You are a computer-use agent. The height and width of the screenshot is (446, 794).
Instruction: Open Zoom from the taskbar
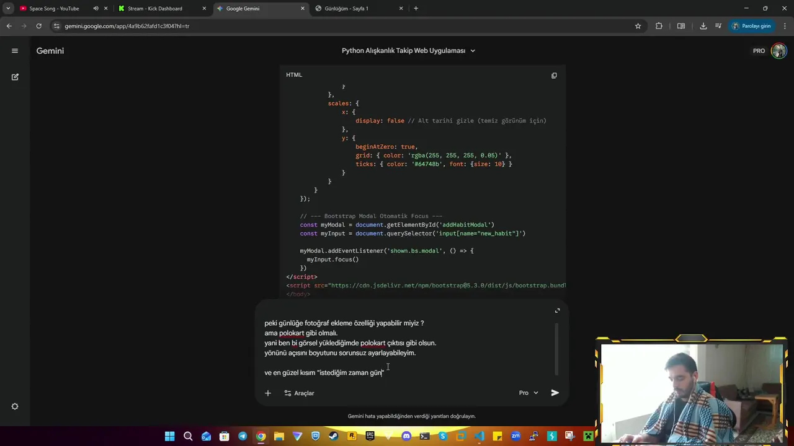515,437
